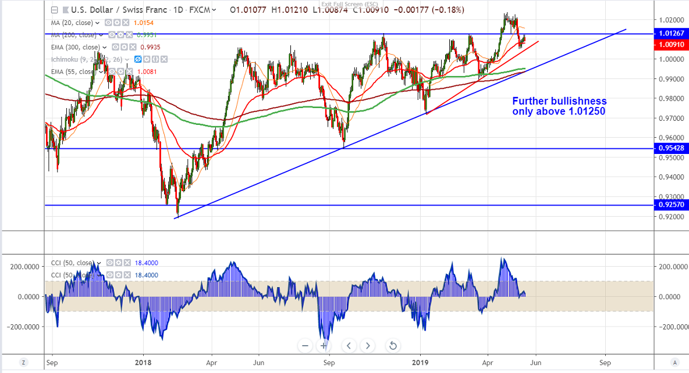Click the orange 1.0154 MA value
Viewport: 689px width, 373px height.
click(144, 23)
